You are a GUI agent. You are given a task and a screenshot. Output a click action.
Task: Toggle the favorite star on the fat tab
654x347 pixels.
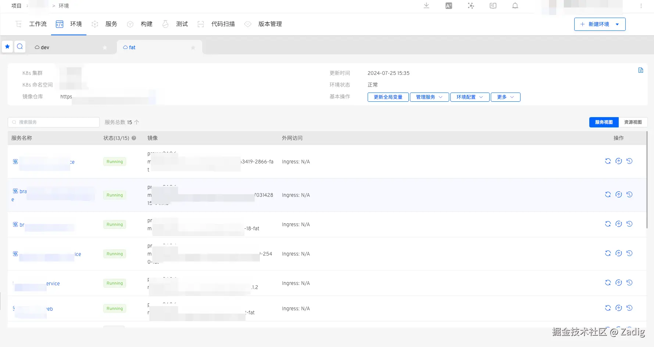click(193, 48)
